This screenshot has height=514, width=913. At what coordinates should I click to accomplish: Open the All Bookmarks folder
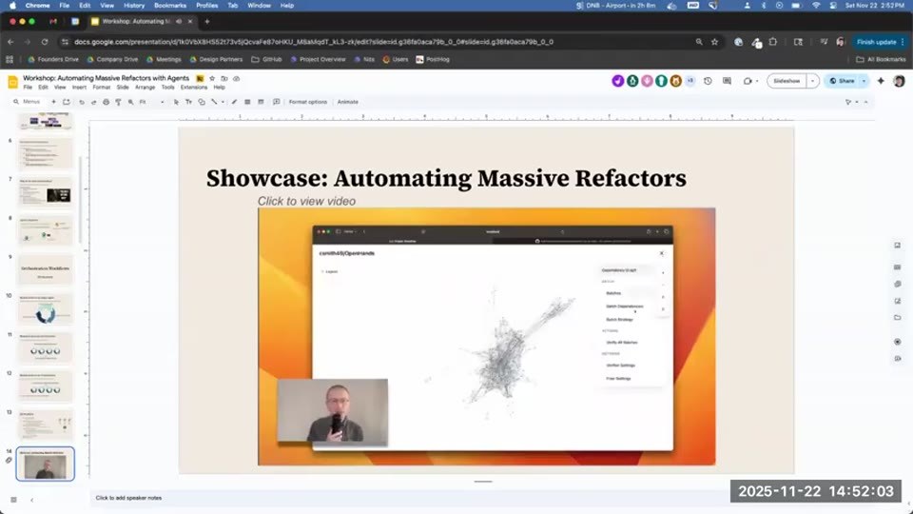(881, 59)
